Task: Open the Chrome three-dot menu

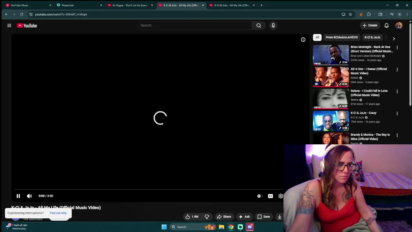Action: tap(407, 14)
